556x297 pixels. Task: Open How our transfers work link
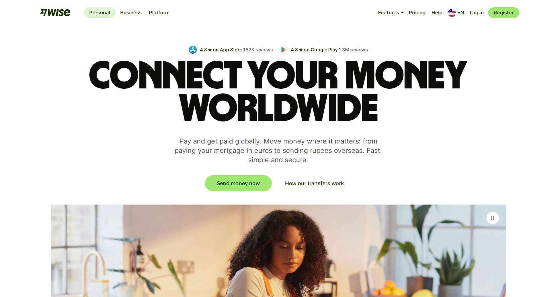coord(314,183)
